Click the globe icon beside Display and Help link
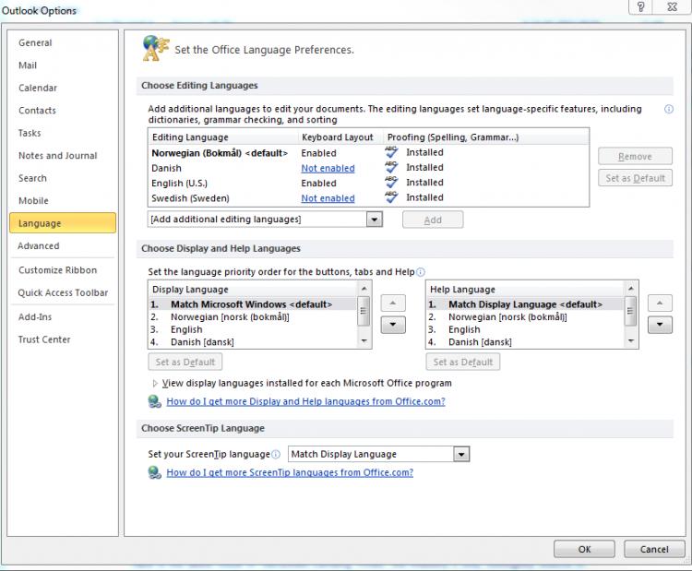 point(154,402)
